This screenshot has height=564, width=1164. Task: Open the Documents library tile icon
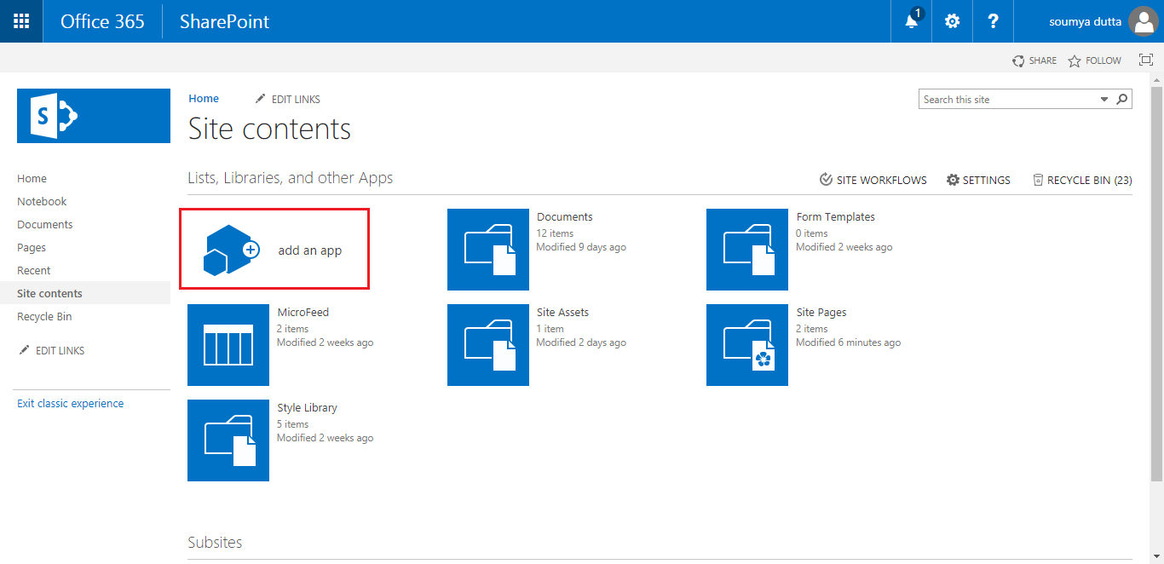coord(488,250)
